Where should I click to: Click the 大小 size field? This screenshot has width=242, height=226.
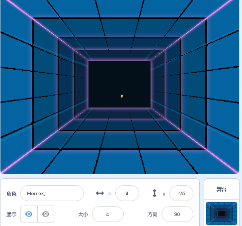(x=108, y=214)
